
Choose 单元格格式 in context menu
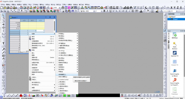click(42, 82)
